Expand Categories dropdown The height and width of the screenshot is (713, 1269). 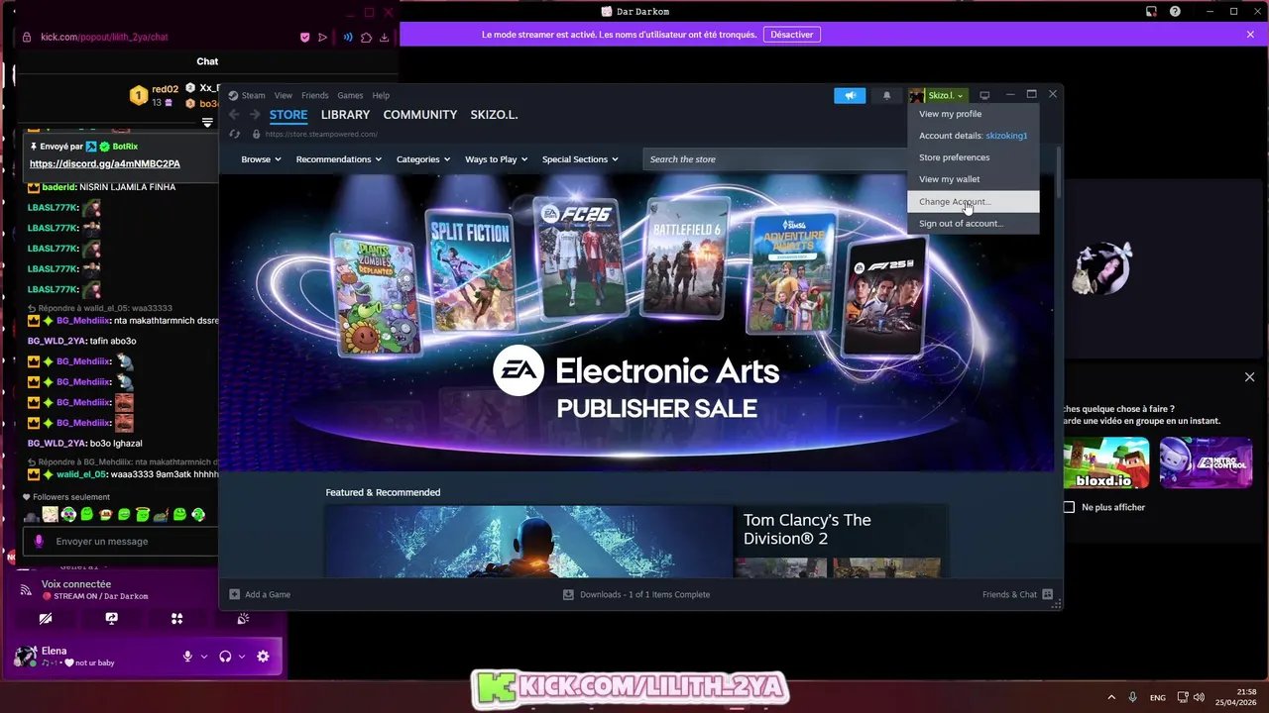tap(423, 159)
